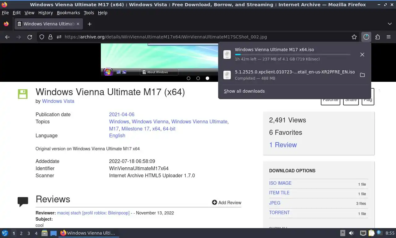
Task: Open the system start menu icon
Action: pos(5,233)
